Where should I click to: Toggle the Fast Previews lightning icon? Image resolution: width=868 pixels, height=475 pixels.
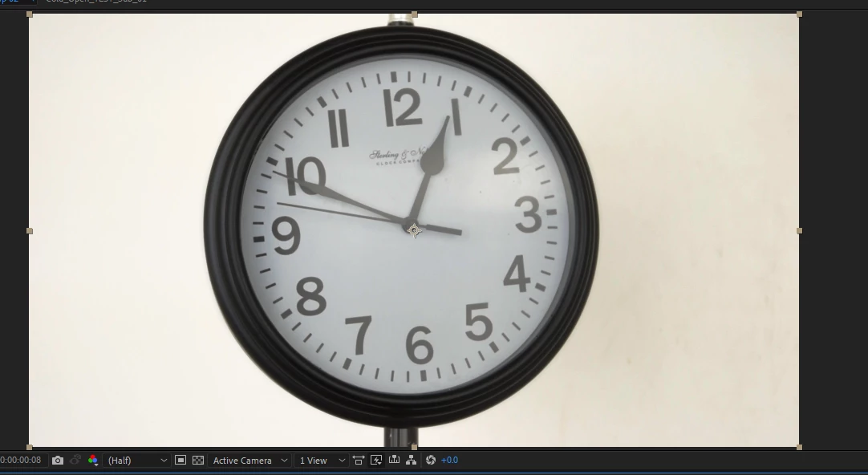pos(376,460)
